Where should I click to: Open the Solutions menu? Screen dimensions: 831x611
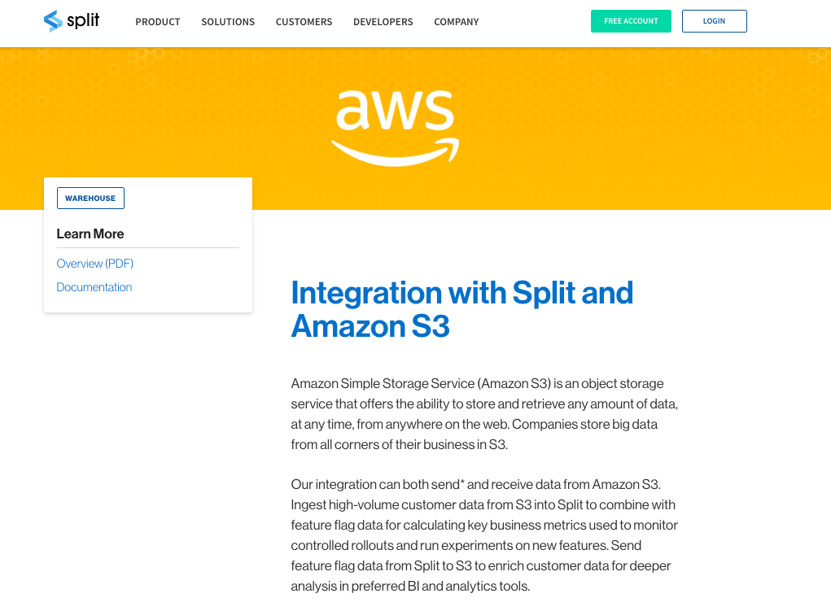(x=228, y=22)
